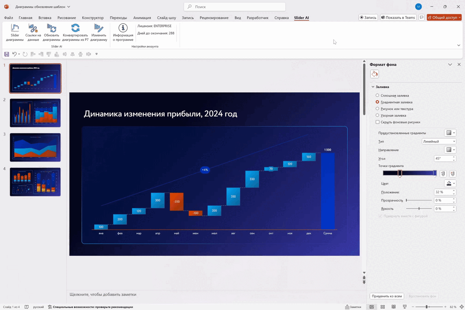Open the user account avatar

tap(418, 7)
